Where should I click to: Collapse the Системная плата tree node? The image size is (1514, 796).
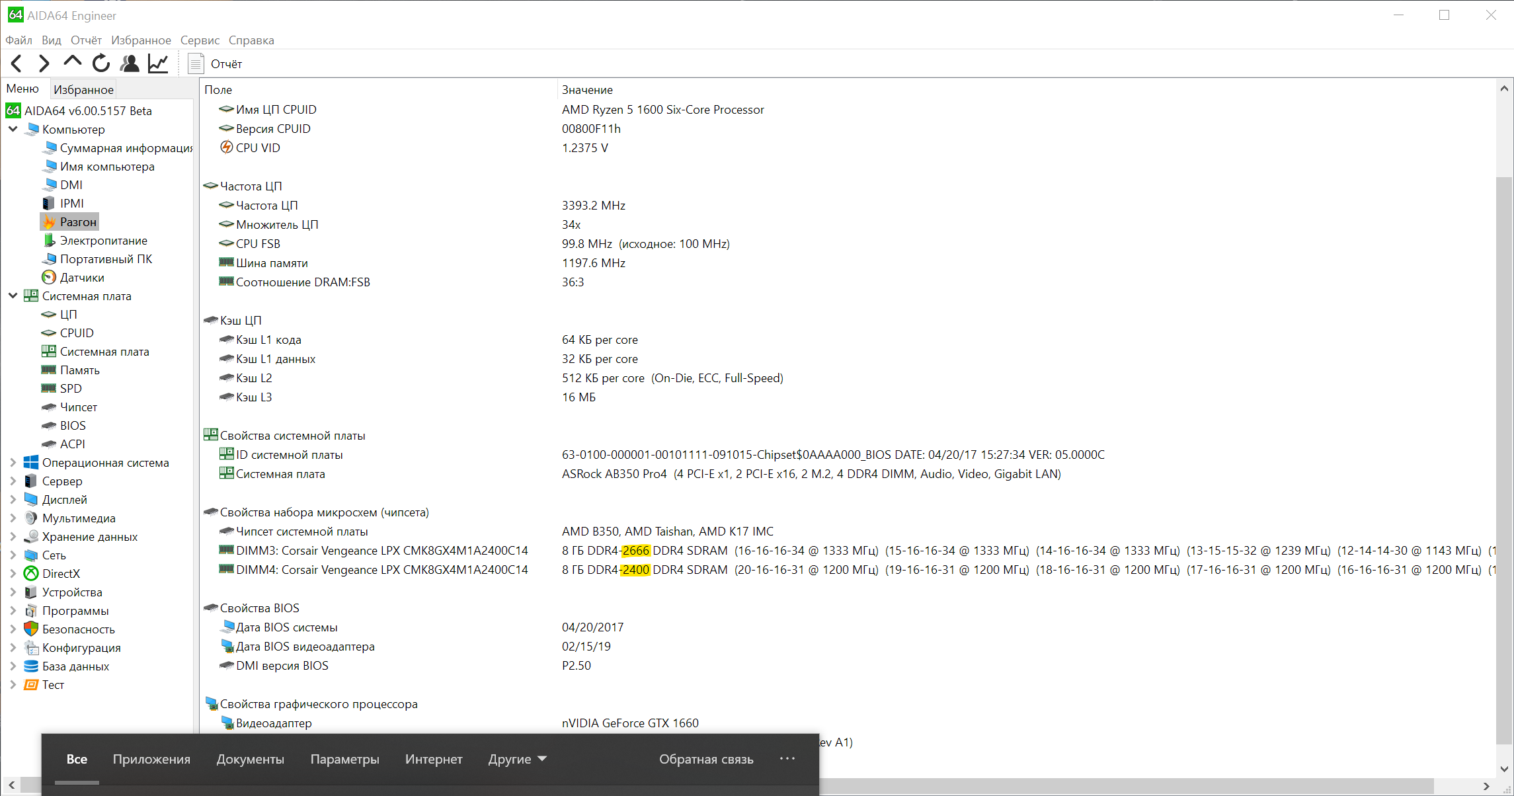[x=13, y=296]
